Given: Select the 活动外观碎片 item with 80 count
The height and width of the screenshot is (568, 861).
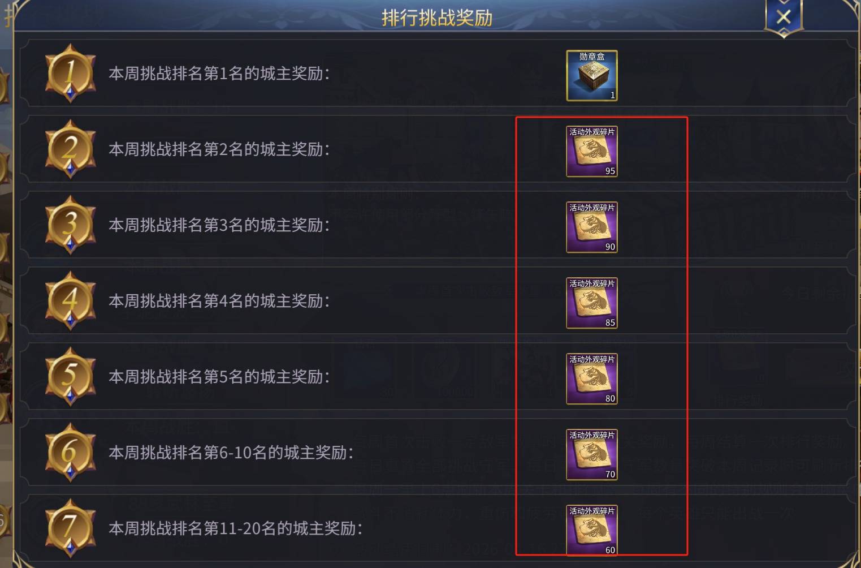Looking at the screenshot, I should tap(592, 379).
